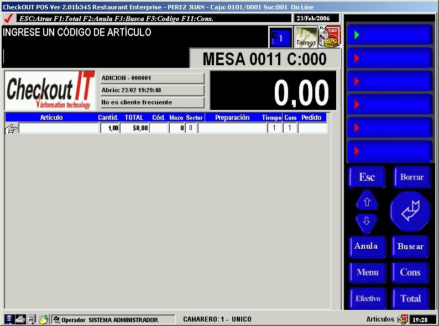The width and height of the screenshot is (439, 326).
Task: Open the Menu button
Action: [368, 272]
